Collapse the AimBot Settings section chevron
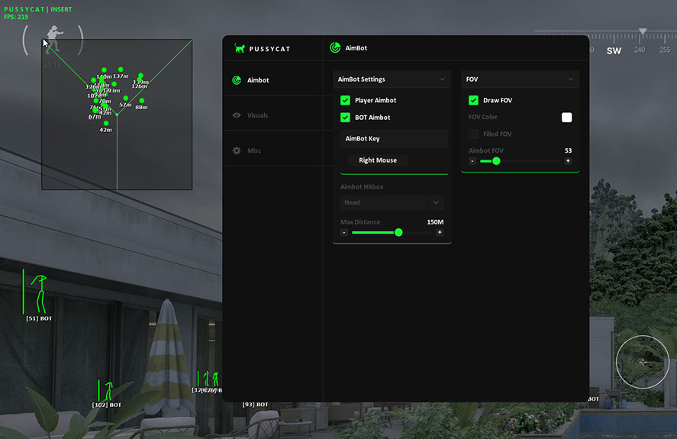This screenshot has height=439, width=677. [x=442, y=79]
